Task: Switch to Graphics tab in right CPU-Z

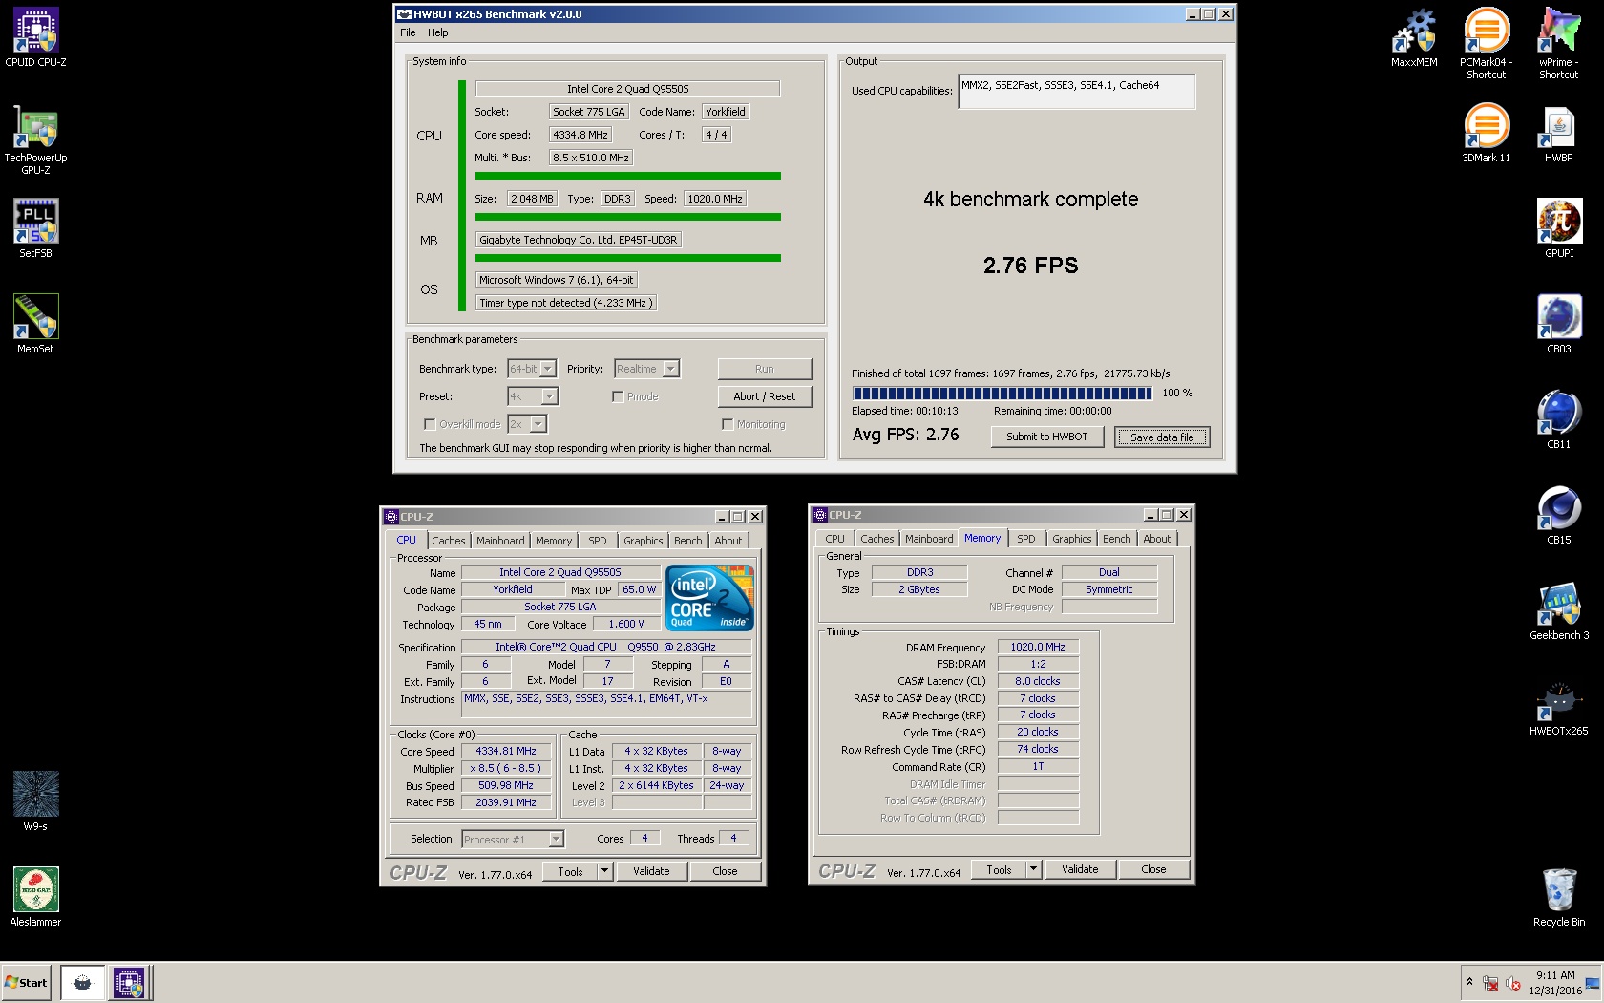Action: tap(1071, 539)
